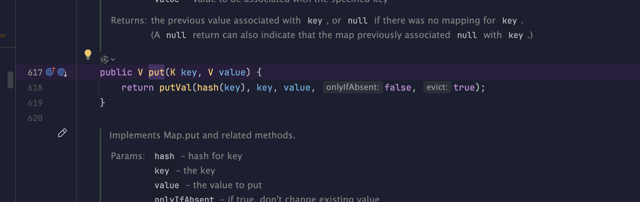Show overriding methods via down-arrow gutter icon
This screenshot has height=202, width=640.
pos(62,72)
